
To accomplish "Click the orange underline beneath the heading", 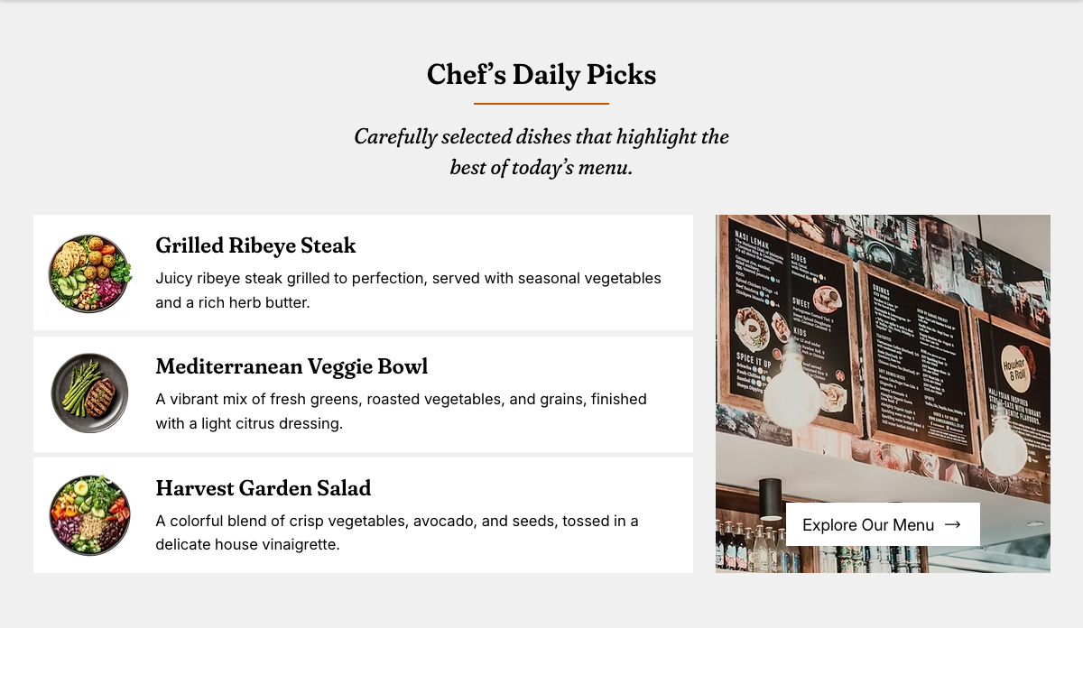I will point(541,104).
